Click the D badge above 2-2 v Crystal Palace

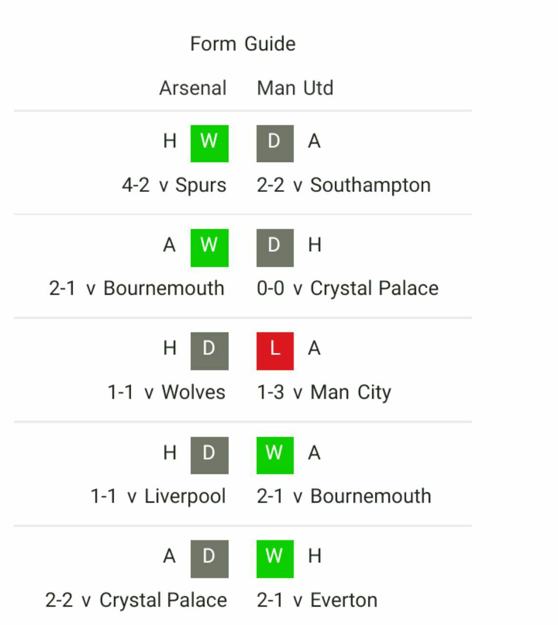(x=209, y=559)
